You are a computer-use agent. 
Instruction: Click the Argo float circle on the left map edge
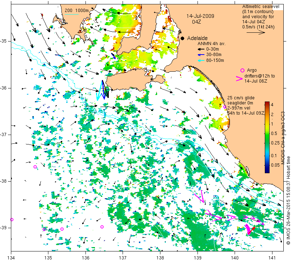click(x=12, y=220)
